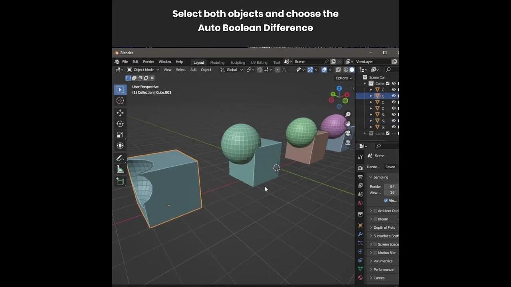511x287 pixels.
Task: Expand the first cube object in the outliner
Action: click(371, 89)
